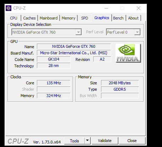
Task: Click the empty Bus Width field
Action: point(120,96)
